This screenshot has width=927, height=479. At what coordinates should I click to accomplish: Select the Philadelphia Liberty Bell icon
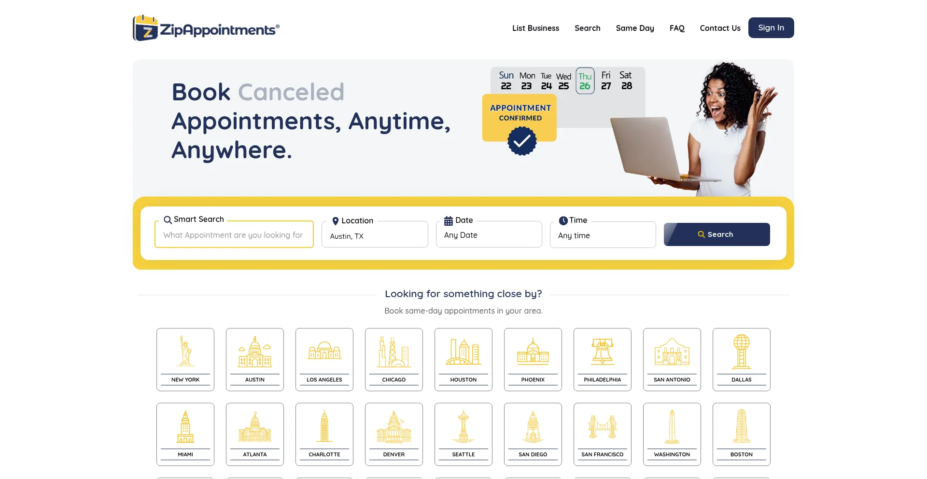(603, 351)
